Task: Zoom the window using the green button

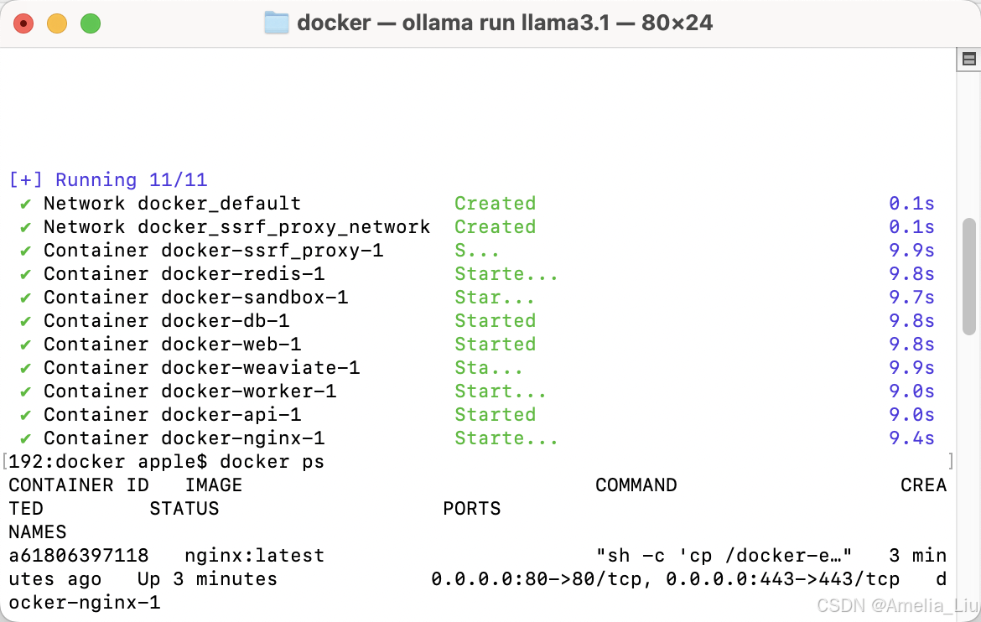Action: tap(91, 23)
